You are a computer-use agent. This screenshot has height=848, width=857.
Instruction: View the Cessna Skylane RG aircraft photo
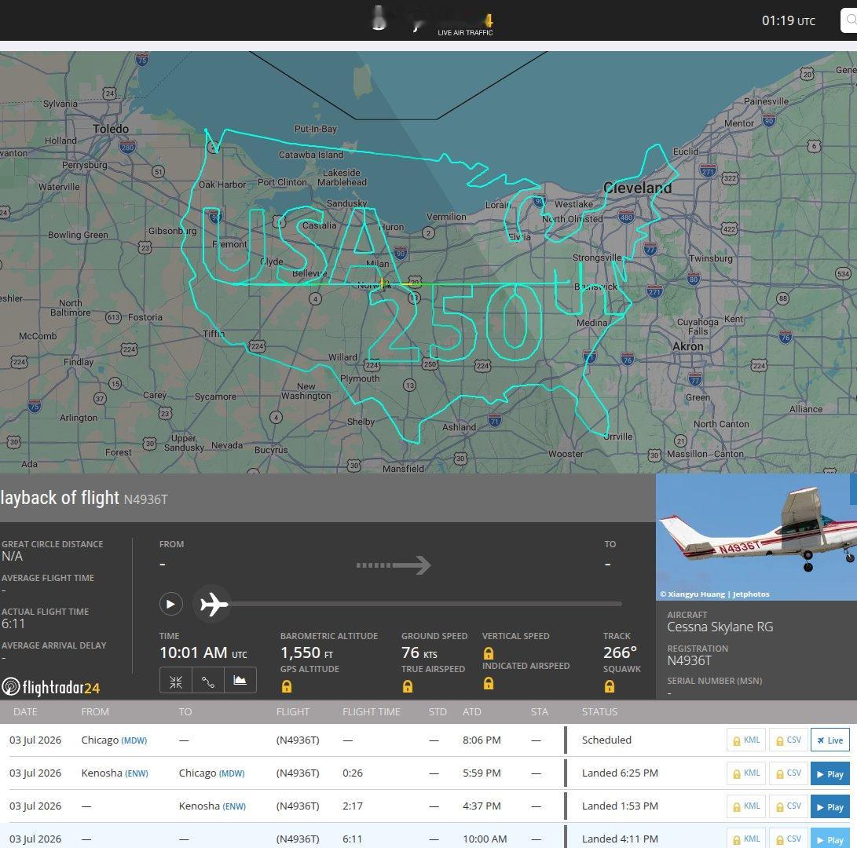pos(756,536)
